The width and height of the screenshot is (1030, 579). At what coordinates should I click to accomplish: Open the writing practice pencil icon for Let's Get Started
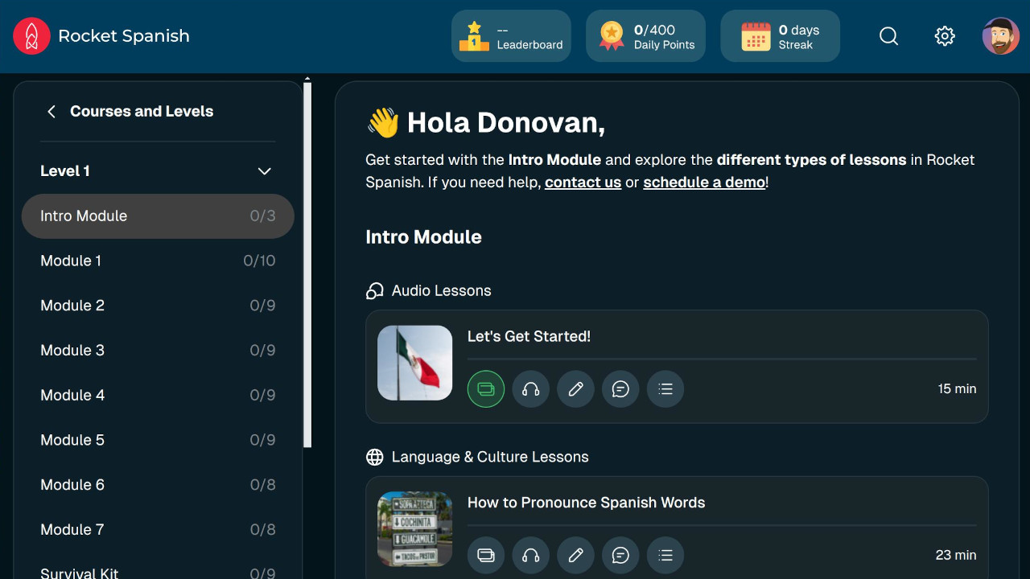click(575, 388)
